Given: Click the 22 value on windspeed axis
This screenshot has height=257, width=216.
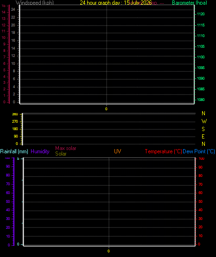Looking at the screenshot, I should coord(13,17).
